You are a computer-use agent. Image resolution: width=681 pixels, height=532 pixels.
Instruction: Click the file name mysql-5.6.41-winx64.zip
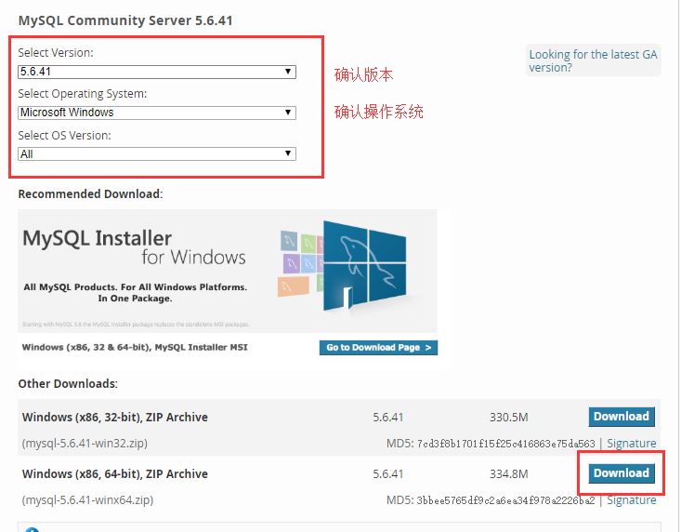pyautogui.click(x=87, y=500)
